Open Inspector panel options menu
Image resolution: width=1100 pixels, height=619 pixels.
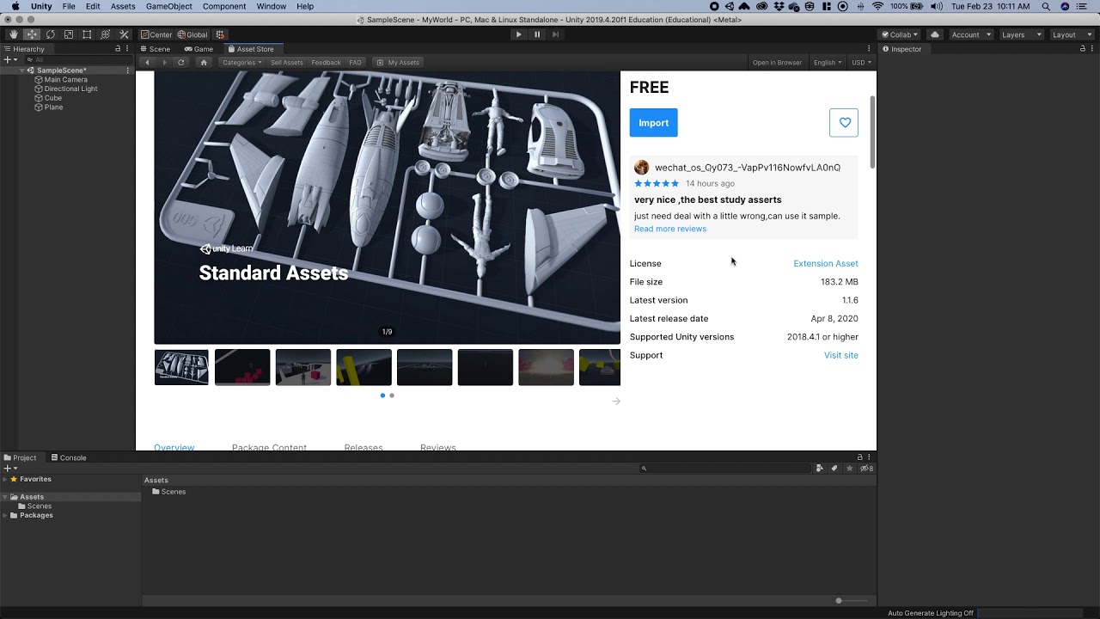click(x=1094, y=49)
